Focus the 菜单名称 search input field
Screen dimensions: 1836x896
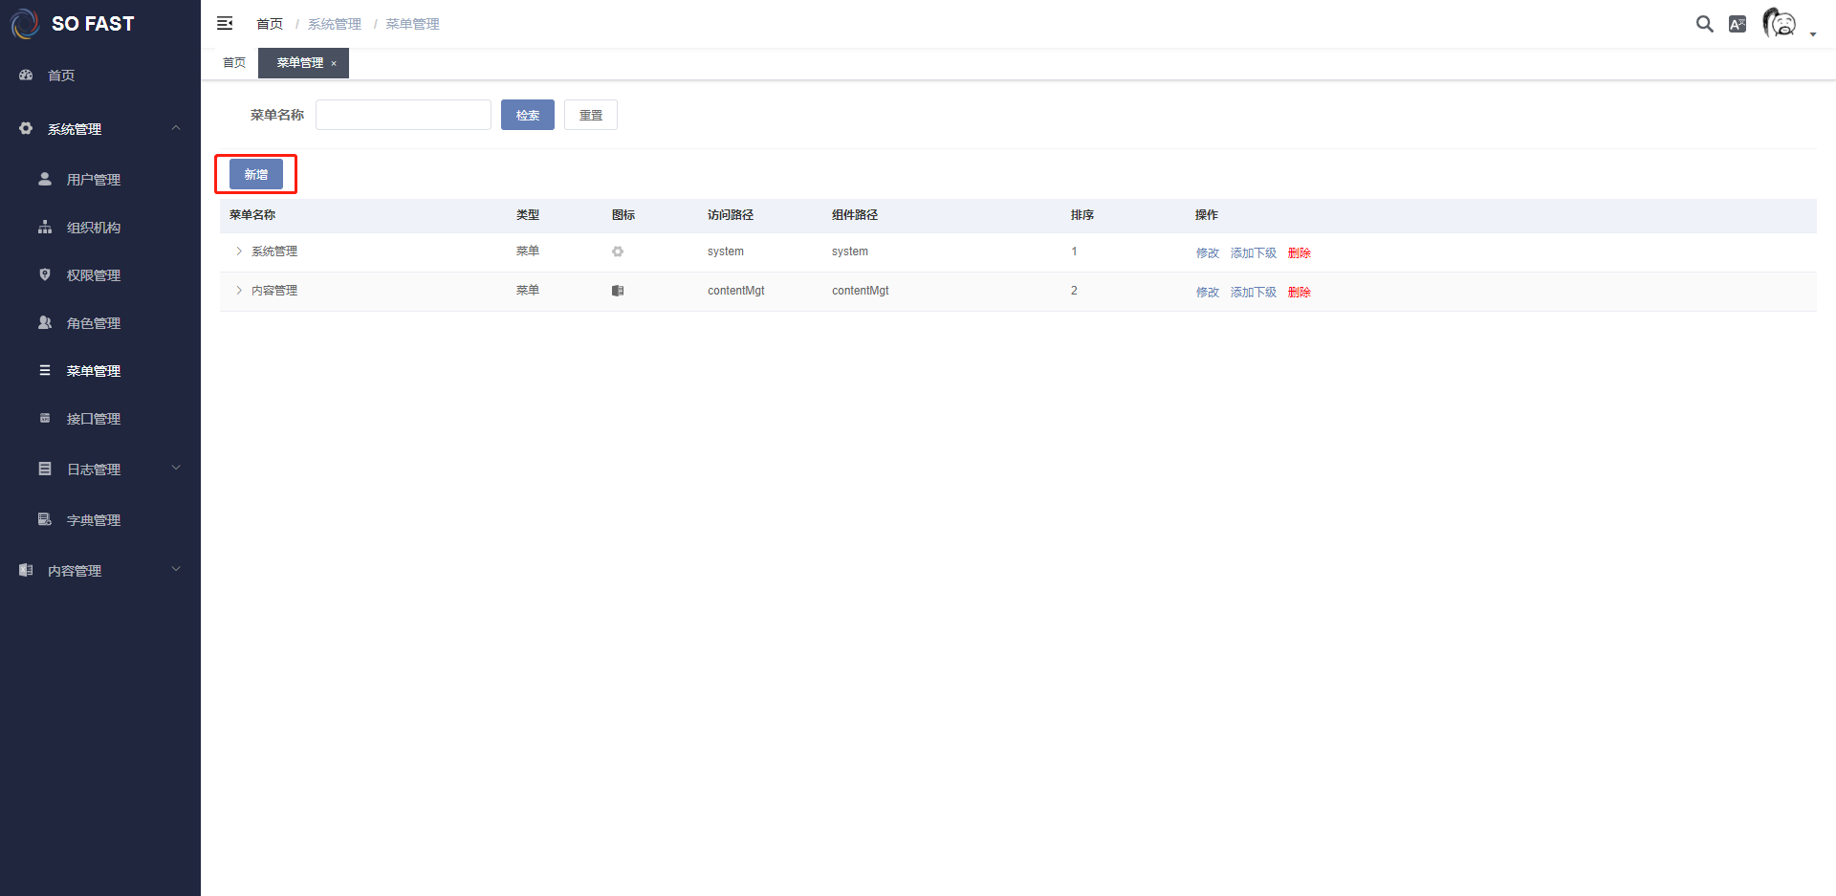[x=403, y=115]
